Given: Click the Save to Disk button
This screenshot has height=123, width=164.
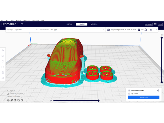Looking at the screenshot, I should click(143, 97).
